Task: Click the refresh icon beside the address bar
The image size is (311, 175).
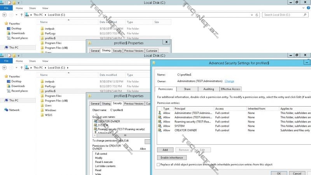Action: 257,15
